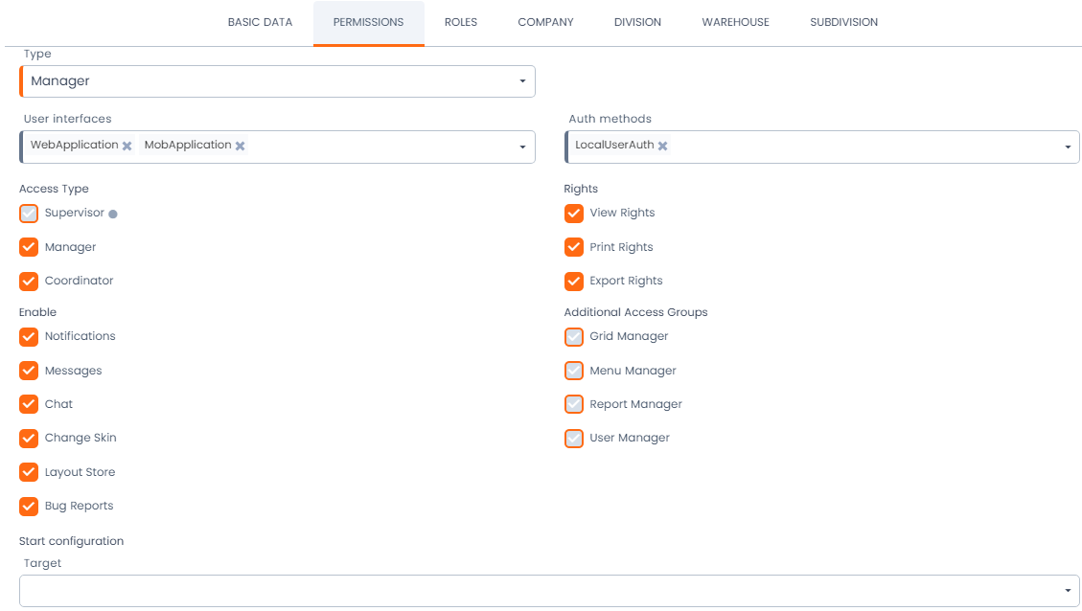Remove the LocalUserAuth tag

(662, 146)
